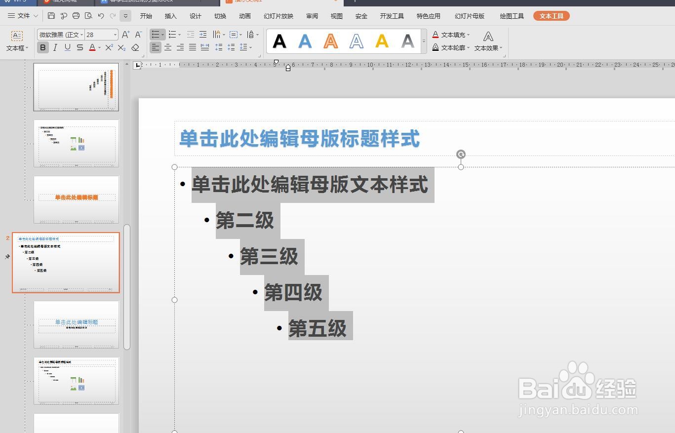Click the Print icon
Viewport: 675px width, 433px height.
[76, 16]
